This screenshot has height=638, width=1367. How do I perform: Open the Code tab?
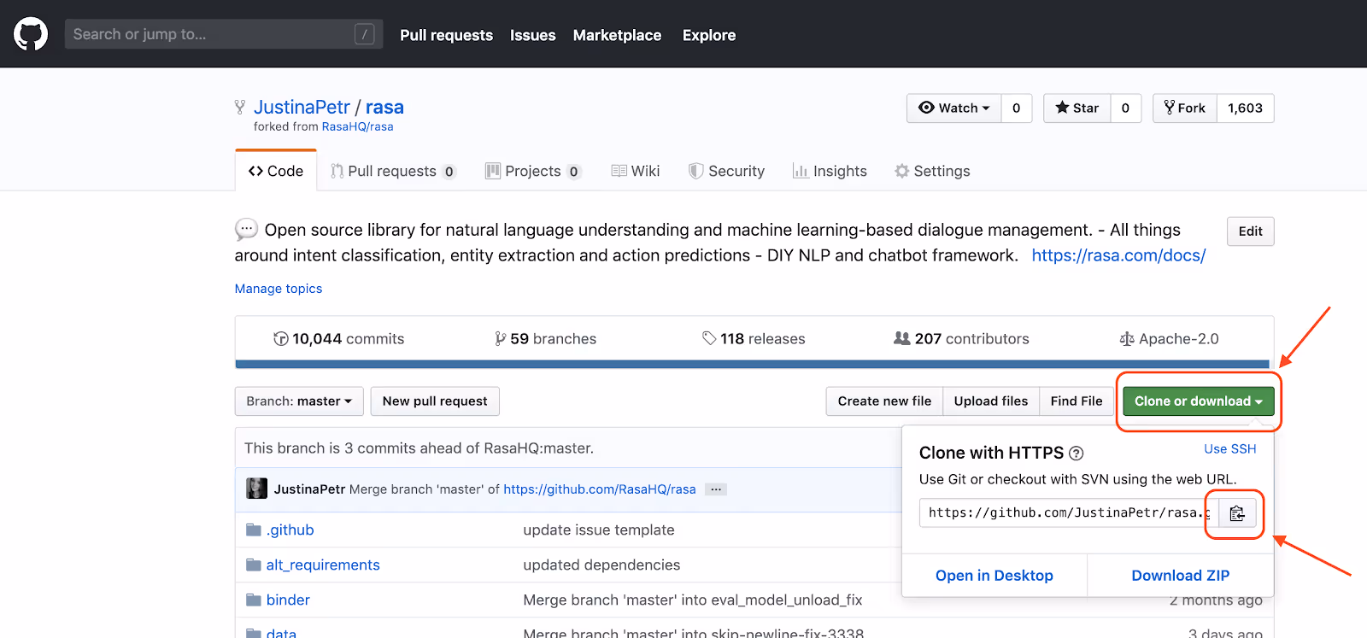pyautogui.click(x=276, y=171)
